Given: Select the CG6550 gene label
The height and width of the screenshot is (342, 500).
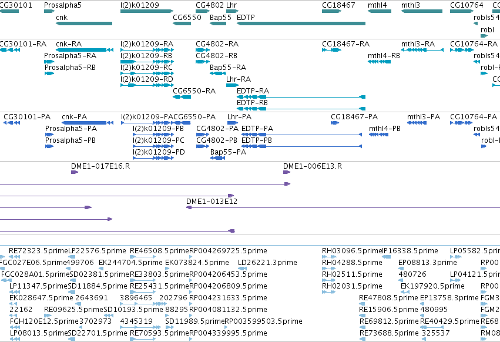Looking at the screenshot, I should tap(187, 17).
